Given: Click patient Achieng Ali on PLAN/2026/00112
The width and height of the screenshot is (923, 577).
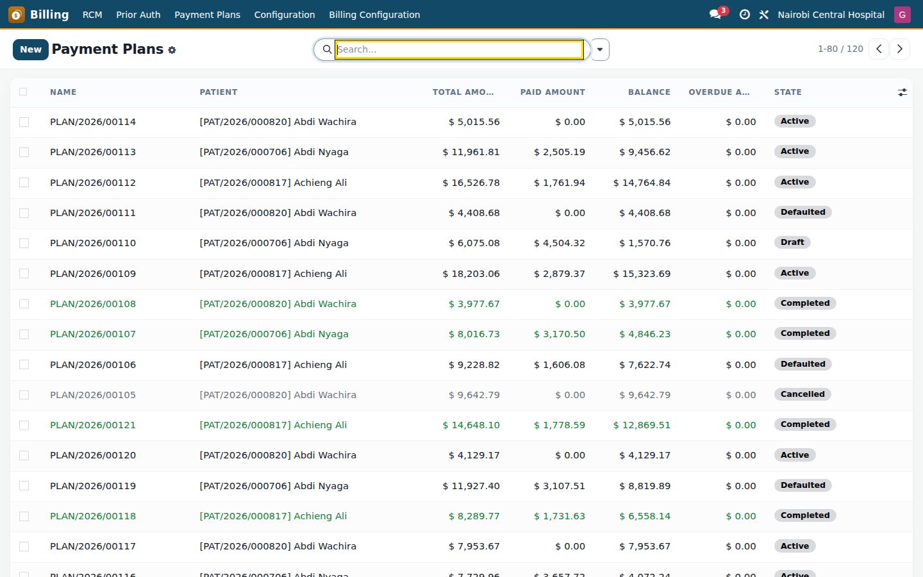Looking at the screenshot, I should 273,183.
